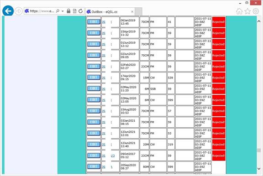Image resolution: width=263 pixels, height=176 pixels.
Task: Close the OutBox - eQSL.cc tab
Action: click(132, 11)
